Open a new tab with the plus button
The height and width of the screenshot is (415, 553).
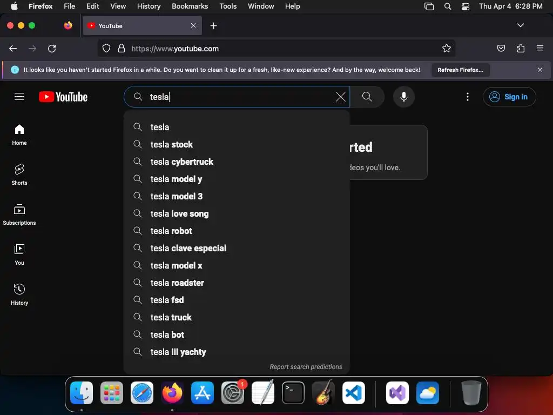[x=213, y=26]
